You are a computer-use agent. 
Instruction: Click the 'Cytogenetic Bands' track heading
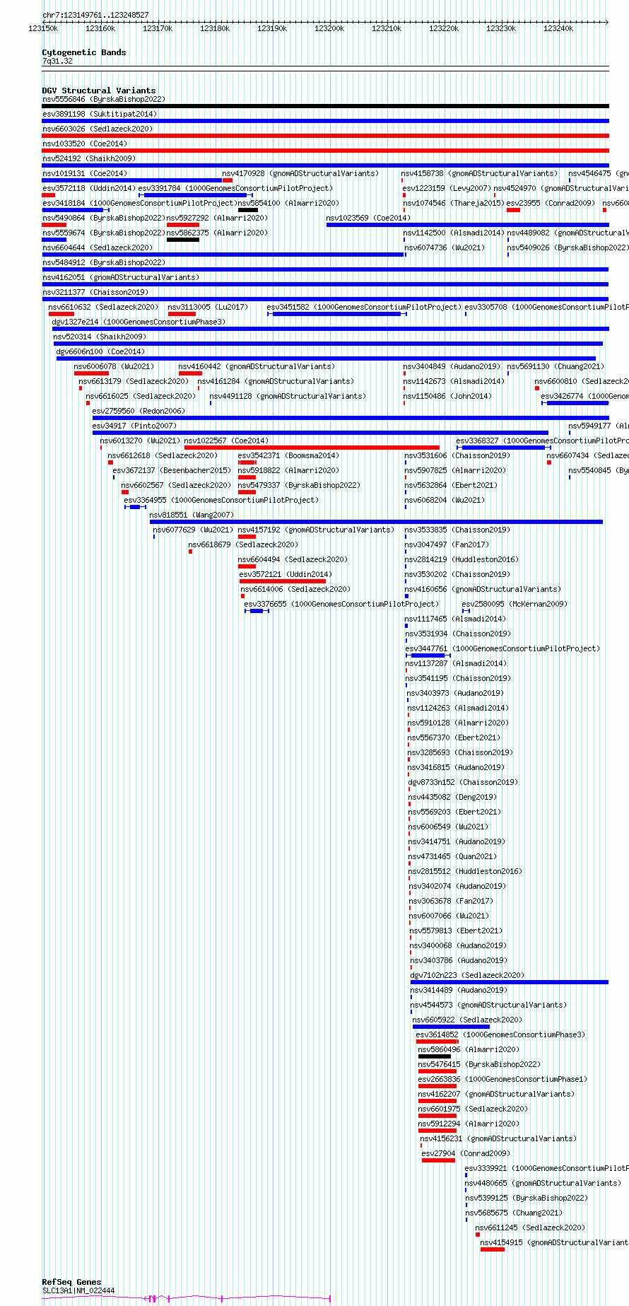pos(84,52)
